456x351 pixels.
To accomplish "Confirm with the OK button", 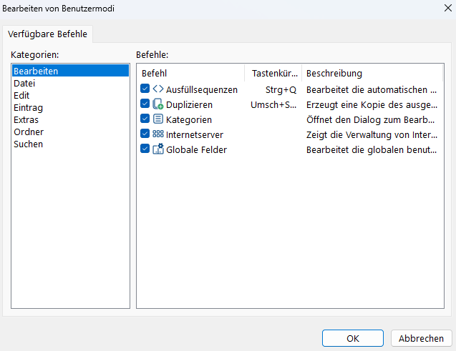I will click(352, 338).
